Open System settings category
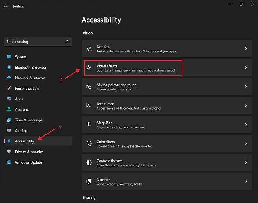 [38, 57]
